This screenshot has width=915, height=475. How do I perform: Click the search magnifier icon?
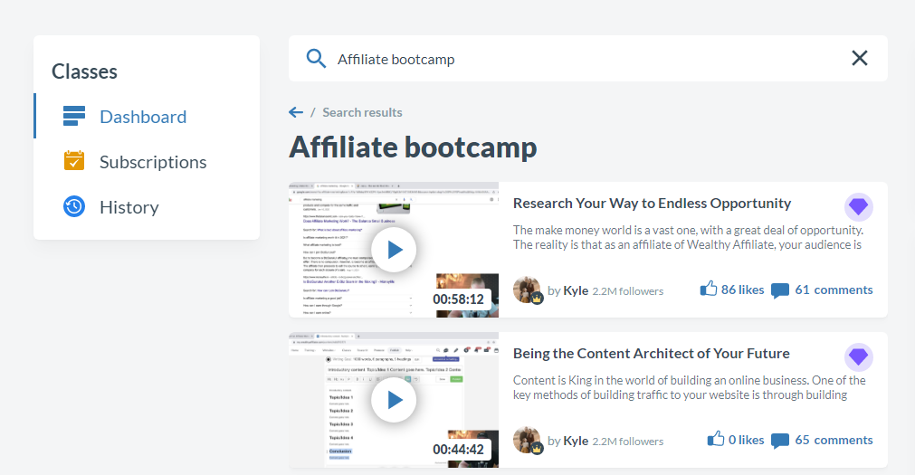(x=316, y=59)
